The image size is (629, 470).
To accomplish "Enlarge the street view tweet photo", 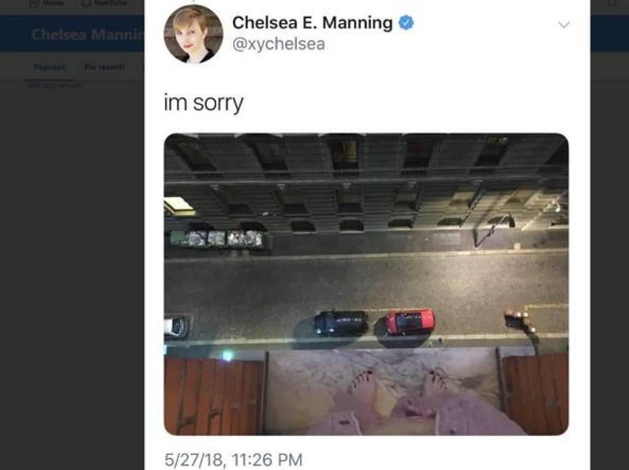I will tap(366, 284).
